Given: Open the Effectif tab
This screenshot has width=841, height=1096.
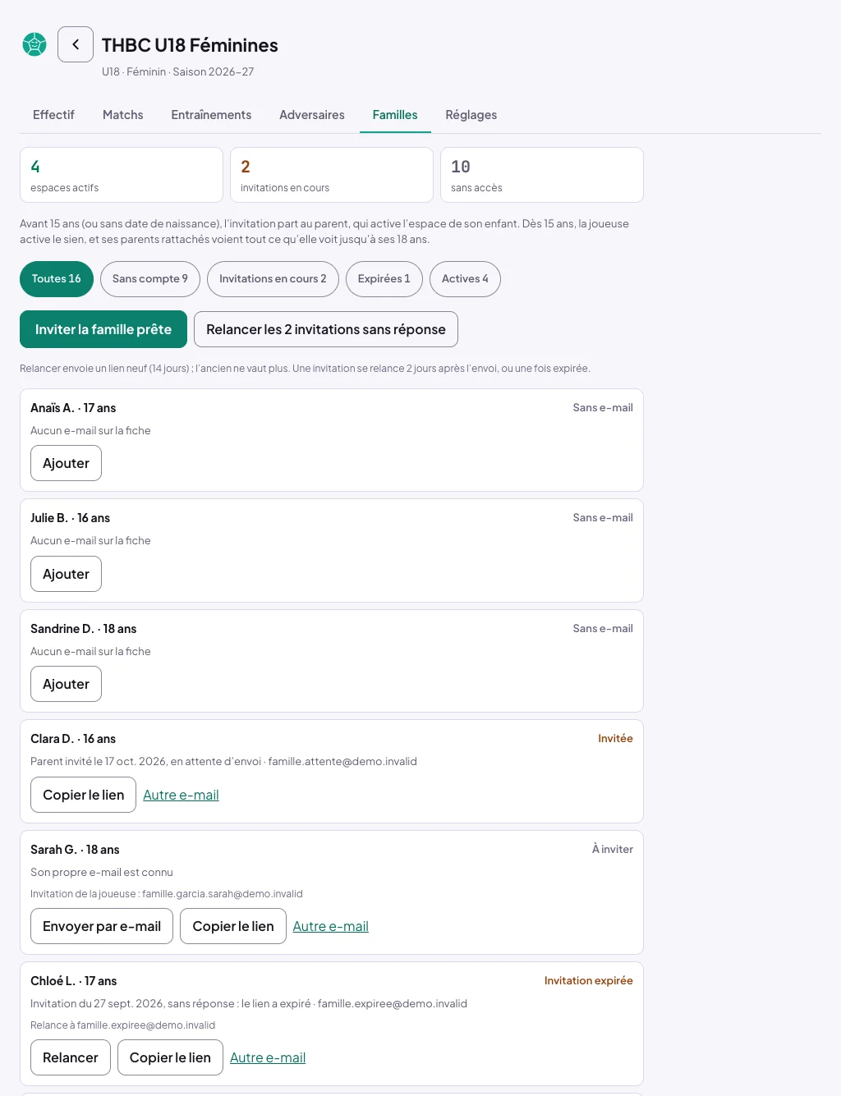Looking at the screenshot, I should tap(53, 115).
